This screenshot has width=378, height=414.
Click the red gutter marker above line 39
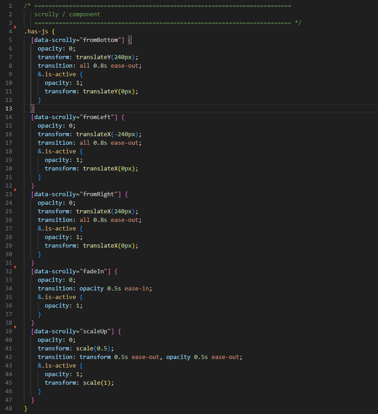15,327
